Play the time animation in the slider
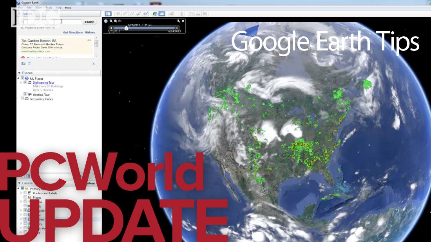The width and height of the screenshot is (431, 242). (120, 21)
